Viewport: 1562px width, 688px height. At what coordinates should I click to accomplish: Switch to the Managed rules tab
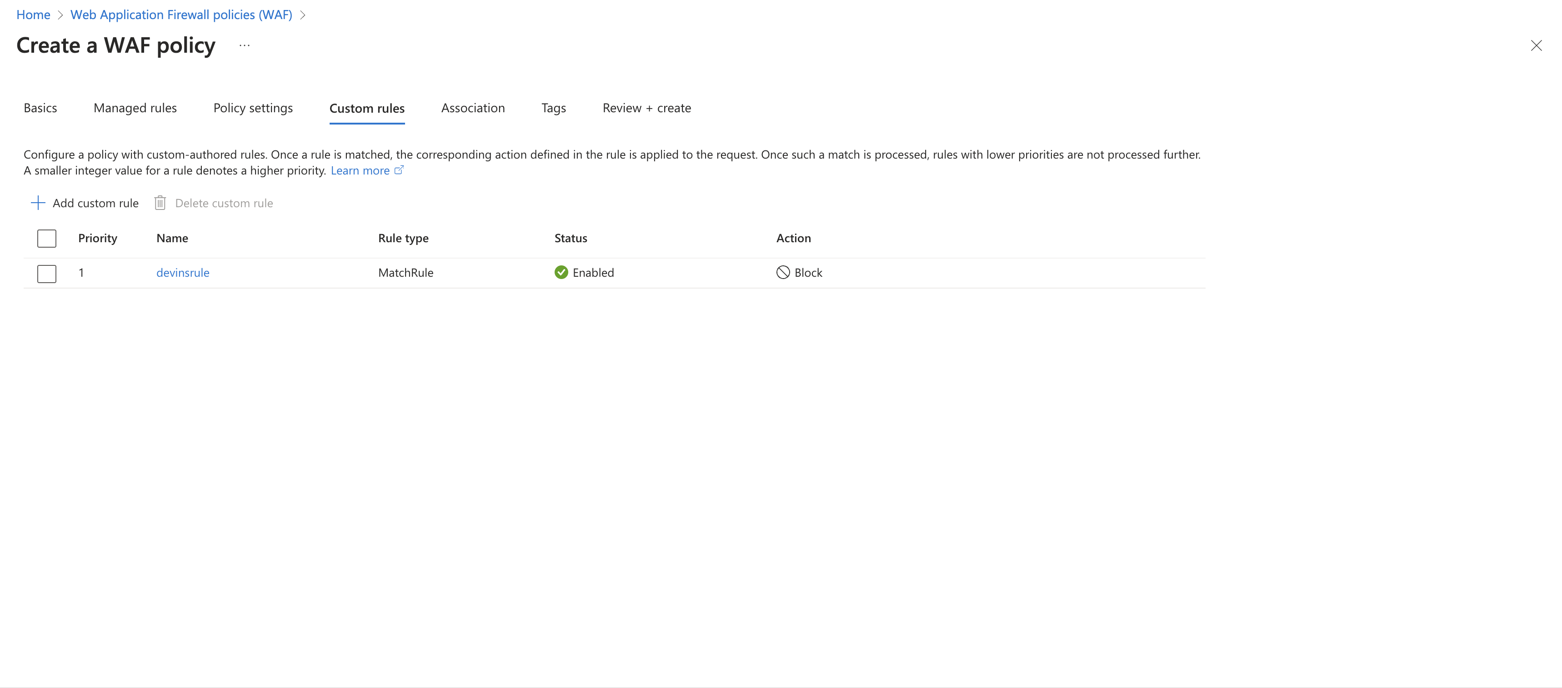pos(135,108)
